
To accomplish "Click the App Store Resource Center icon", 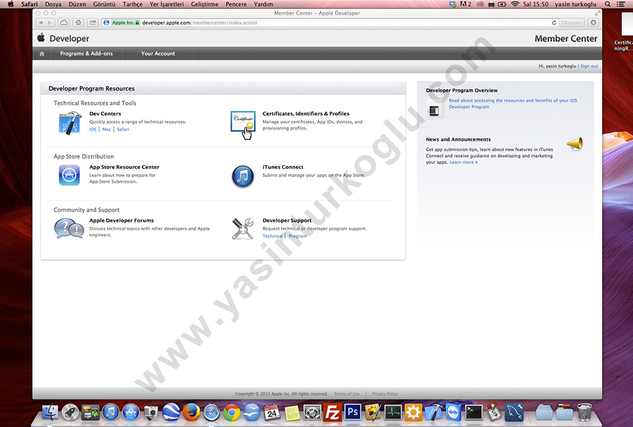I will point(69,176).
